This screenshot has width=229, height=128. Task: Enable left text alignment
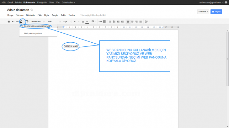coord(128,22)
